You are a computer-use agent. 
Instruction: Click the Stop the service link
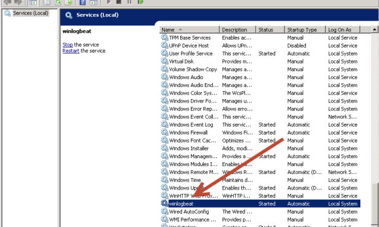[68, 45]
